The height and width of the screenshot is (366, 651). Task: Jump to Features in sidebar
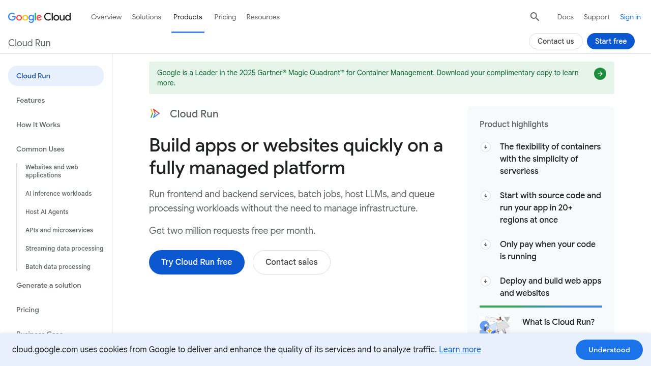31,100
